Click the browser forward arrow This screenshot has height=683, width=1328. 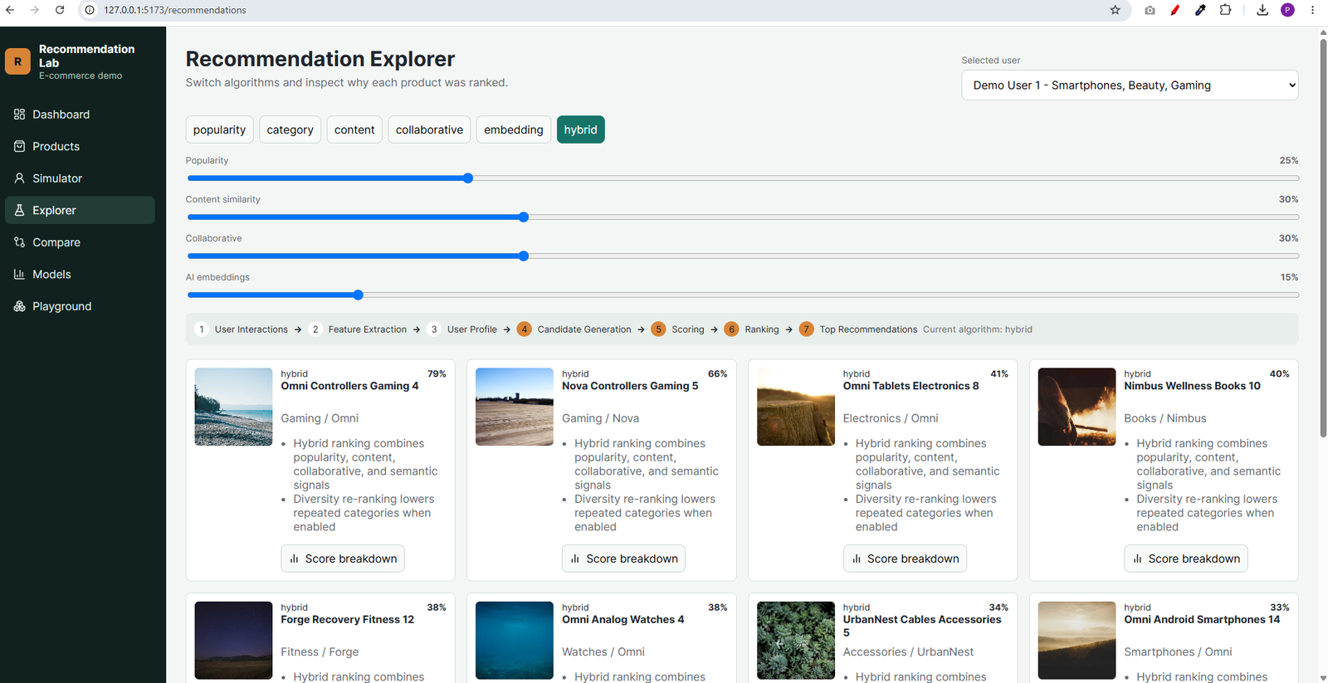(x=35, y=10)
